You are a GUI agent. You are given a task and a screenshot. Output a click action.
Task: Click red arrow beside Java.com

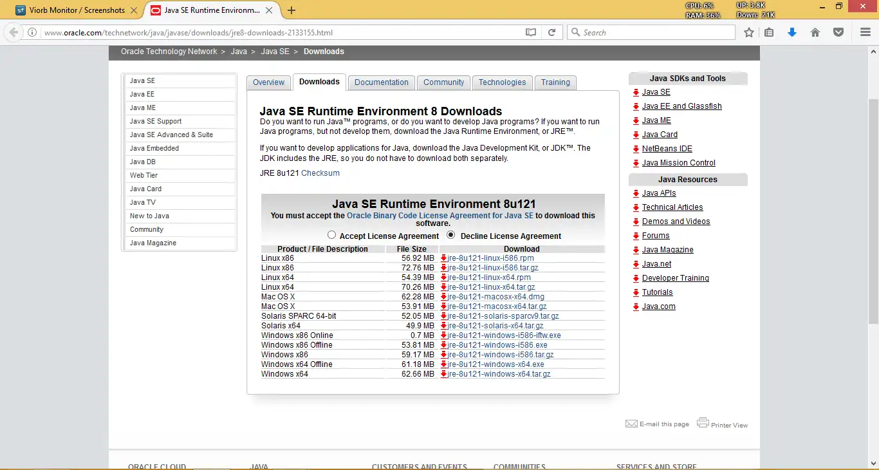[636, 306]
